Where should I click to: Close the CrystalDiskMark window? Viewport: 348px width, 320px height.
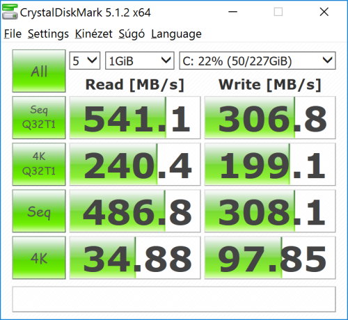[324, 12]
